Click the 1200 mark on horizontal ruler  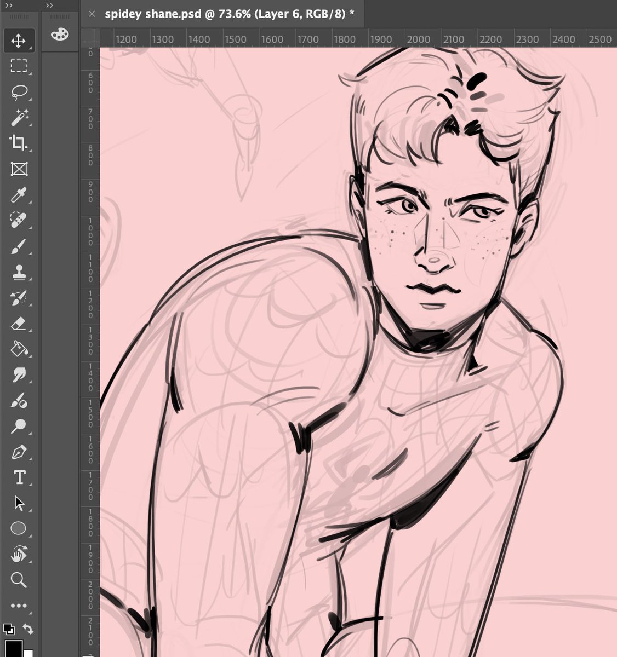coord(127,39)
